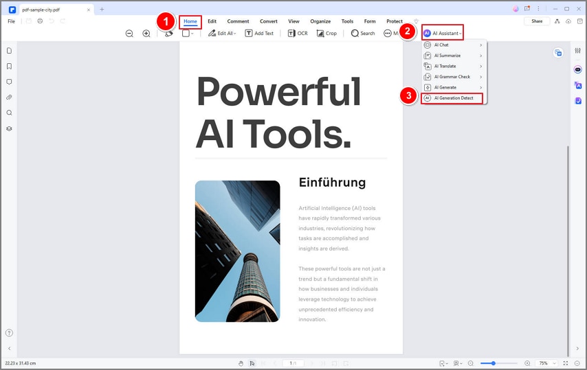Click the floating PDF to Word convert icon
The width and height of the screenshot is (587, 370).
[558, 53]
